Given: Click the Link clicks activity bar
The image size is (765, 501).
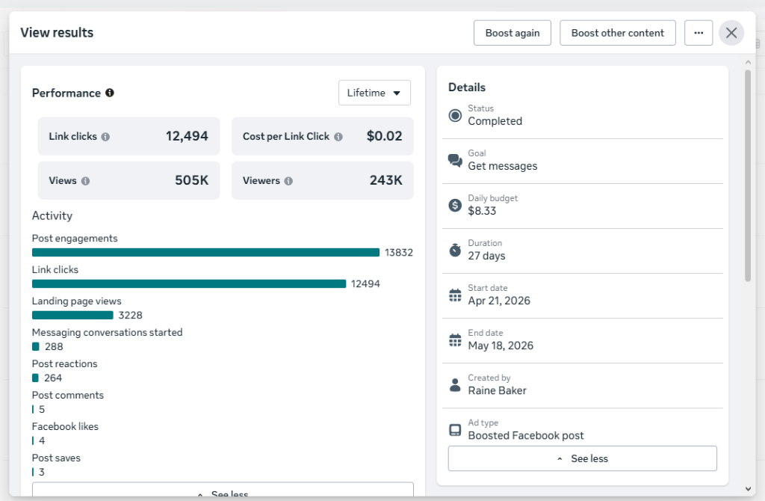Looking at the screenshot, I should point(189,283).
